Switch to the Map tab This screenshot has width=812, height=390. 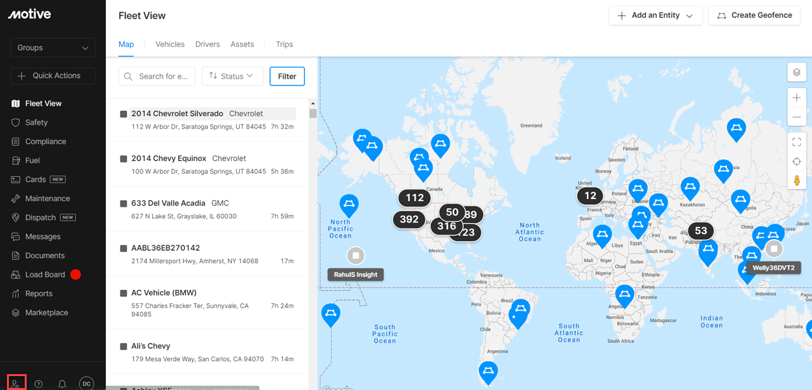pos(126,44)
